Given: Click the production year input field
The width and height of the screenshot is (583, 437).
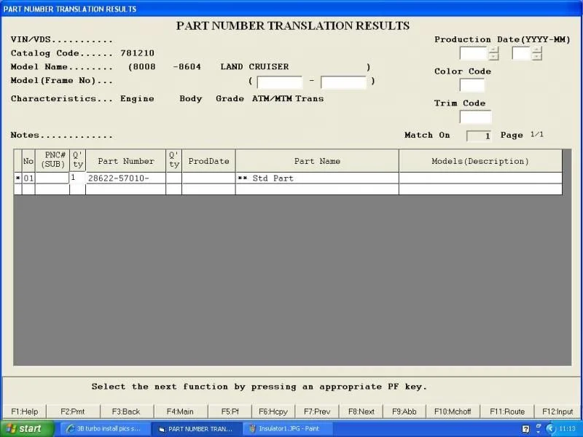Looking at the screenshot, I should pos(473,53).
